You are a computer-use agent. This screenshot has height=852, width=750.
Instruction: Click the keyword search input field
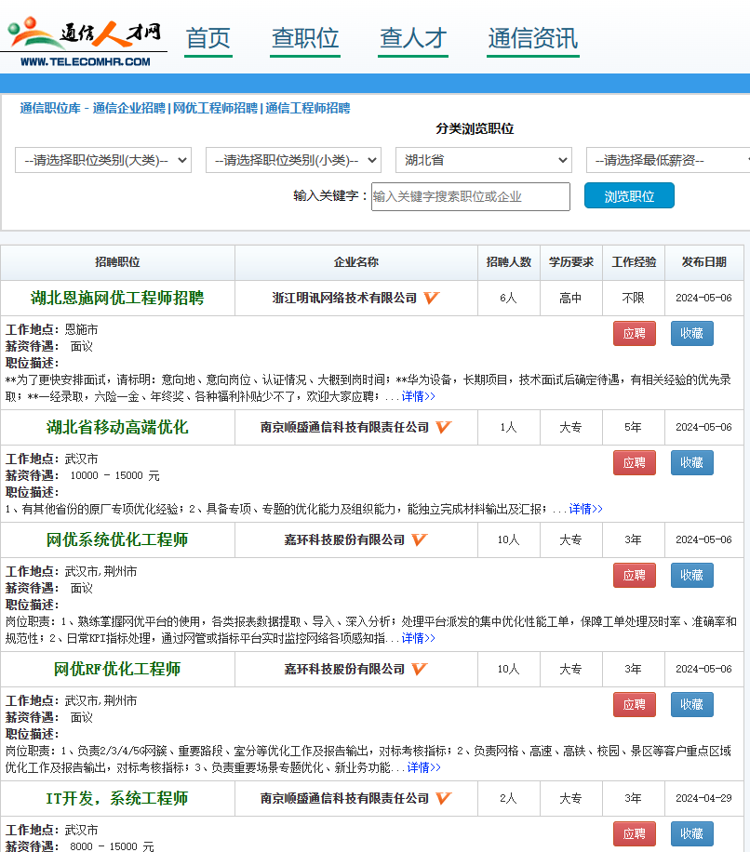(470, 195)
